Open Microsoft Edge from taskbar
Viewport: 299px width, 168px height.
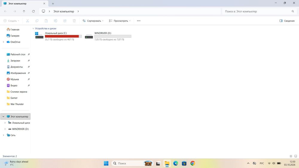point(176,163)
